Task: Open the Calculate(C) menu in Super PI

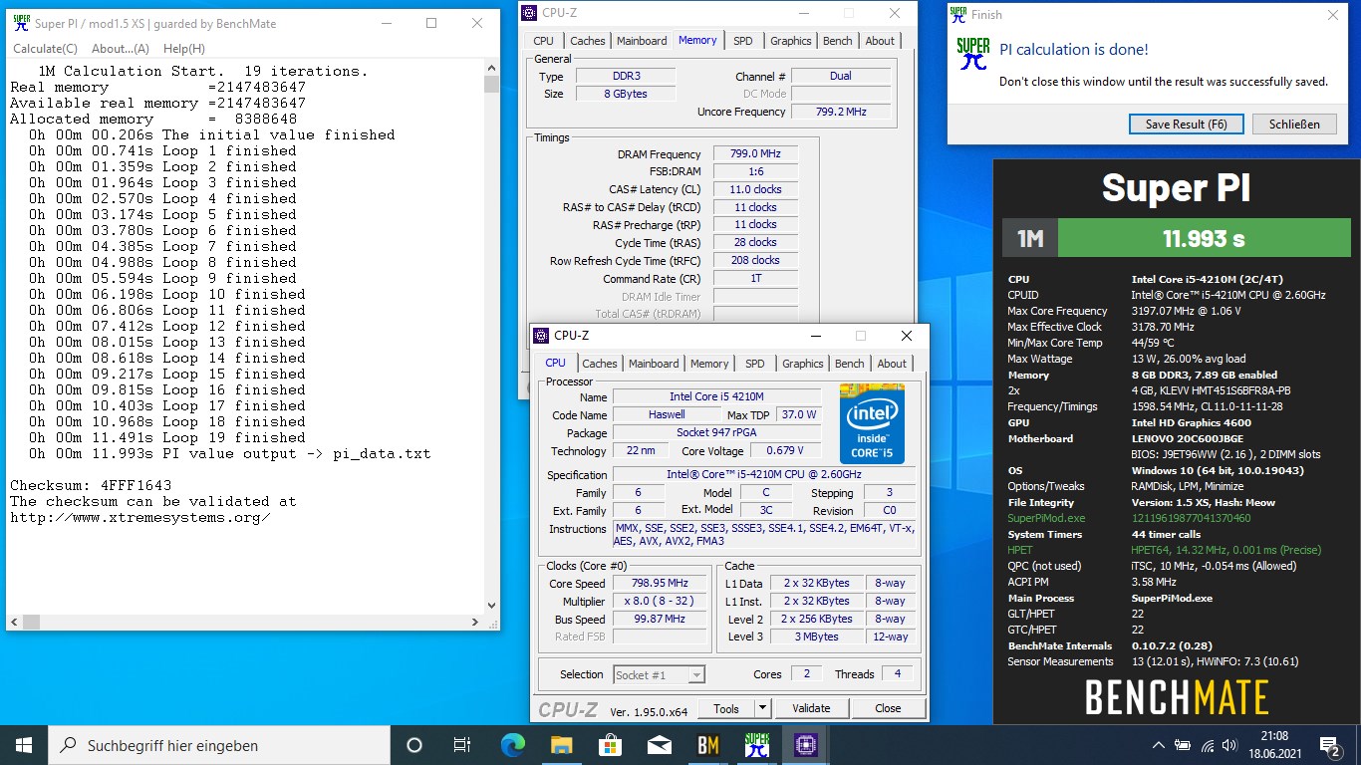Action: pos(45,49)
